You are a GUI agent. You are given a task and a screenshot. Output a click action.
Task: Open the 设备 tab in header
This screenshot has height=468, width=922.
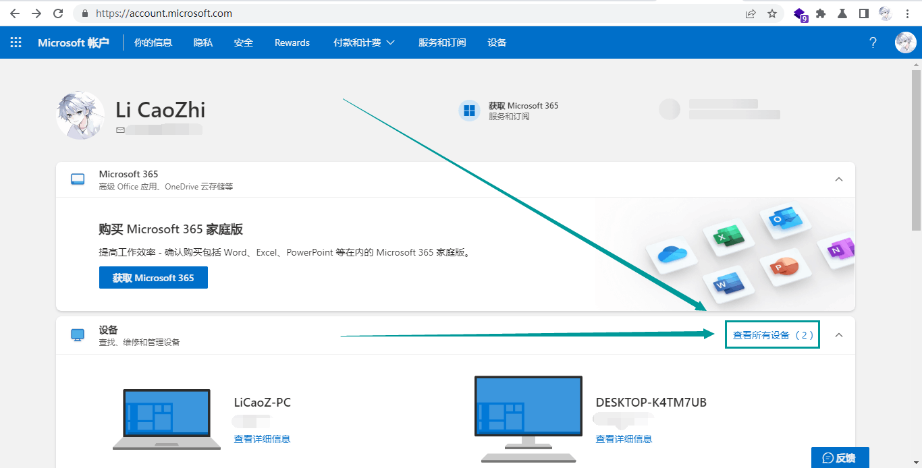(497, 42)
